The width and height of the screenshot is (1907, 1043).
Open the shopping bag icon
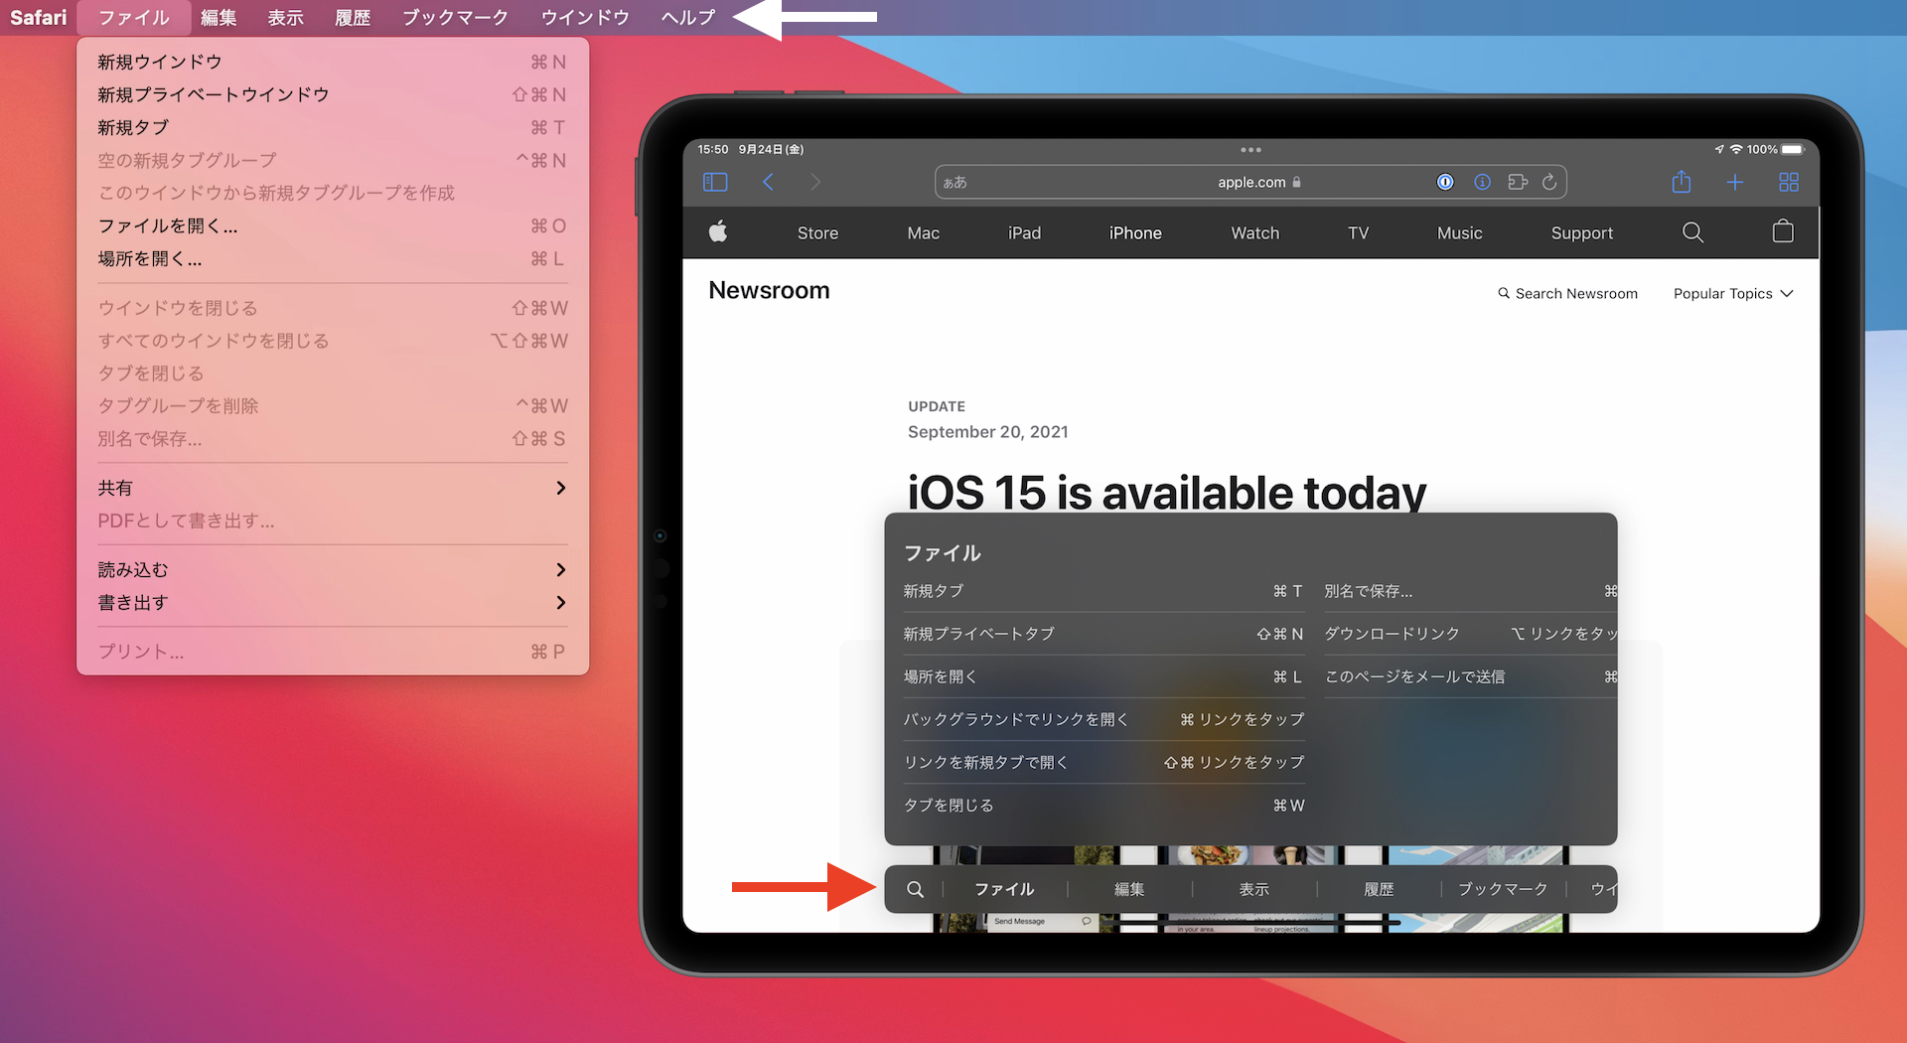(x=1783, y=231)
